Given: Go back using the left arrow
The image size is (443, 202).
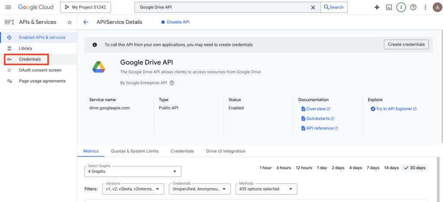Looking at the screenshot, I should click(86, 22).
